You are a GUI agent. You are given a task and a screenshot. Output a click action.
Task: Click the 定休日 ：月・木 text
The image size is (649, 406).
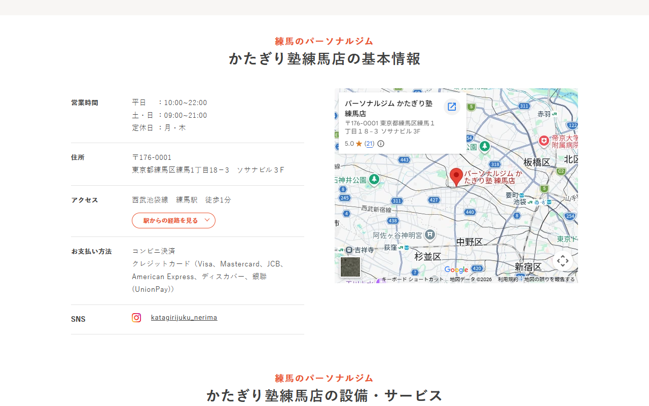159,128
